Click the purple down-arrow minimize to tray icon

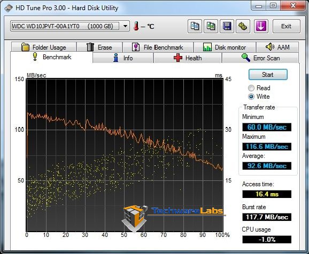coord(261,26)
